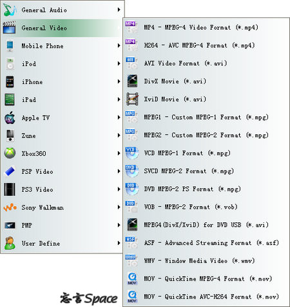Click the MP4 icon beside H264 AVC format
Viewport: 290px width, 307px height.
click(131, 45)
